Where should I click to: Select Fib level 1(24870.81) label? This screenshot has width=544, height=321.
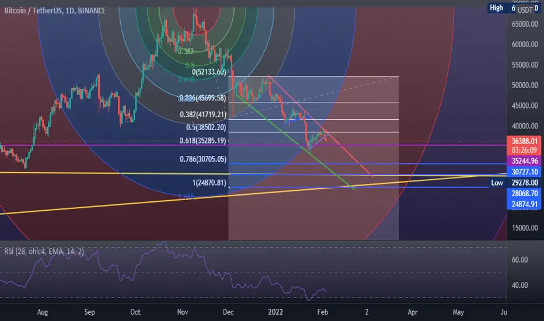coord(209,183)
